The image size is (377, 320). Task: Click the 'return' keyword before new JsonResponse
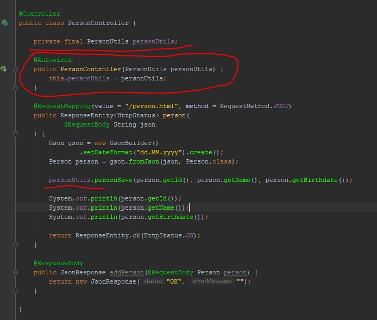[x=60, y=282]
